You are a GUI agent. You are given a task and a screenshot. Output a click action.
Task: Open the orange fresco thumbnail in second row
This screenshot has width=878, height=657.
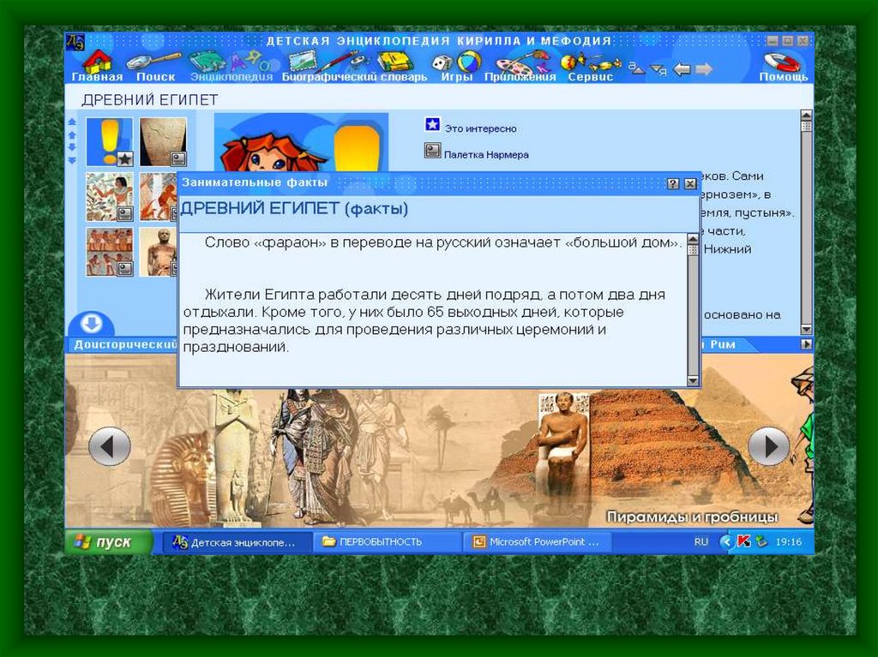[x=158, y=197]
